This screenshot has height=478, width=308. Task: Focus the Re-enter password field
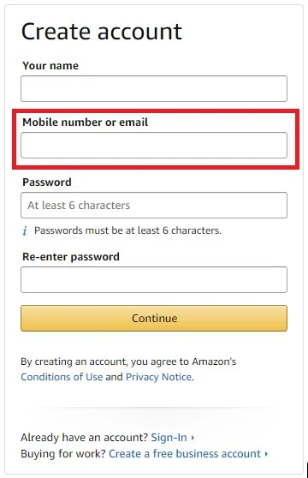click(x=154, y=280)
